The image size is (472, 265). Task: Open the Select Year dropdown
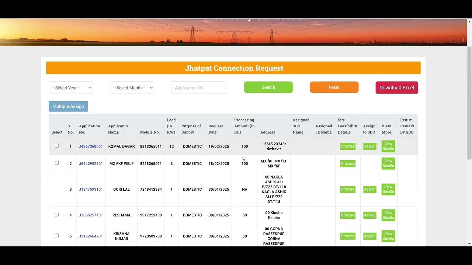coord(71,88)
